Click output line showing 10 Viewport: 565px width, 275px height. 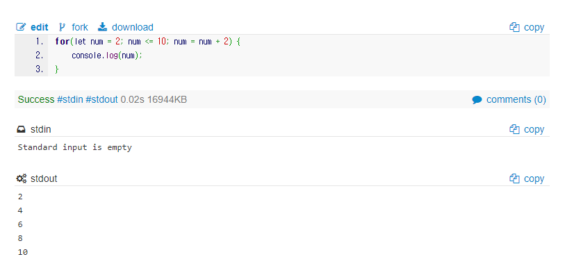(x=23, y=252)
